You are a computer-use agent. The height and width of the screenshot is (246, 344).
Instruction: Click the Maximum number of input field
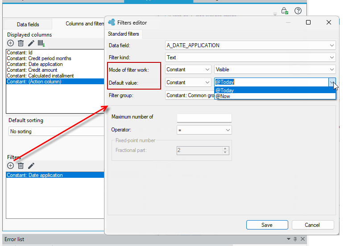(x=204, y=118)
